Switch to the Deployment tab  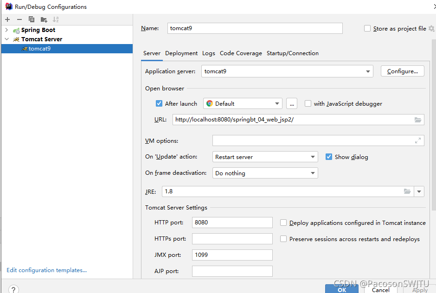click(181, 53)
